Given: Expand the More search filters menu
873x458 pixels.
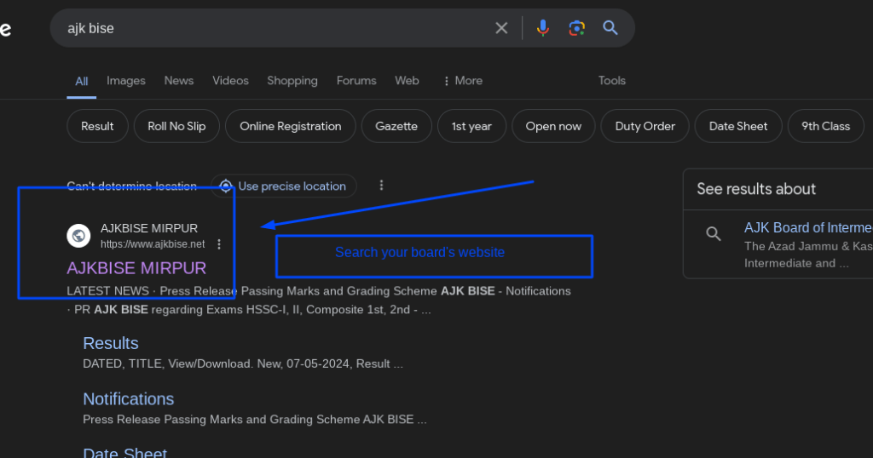Looking at the screenshot, I should (463, 81).
